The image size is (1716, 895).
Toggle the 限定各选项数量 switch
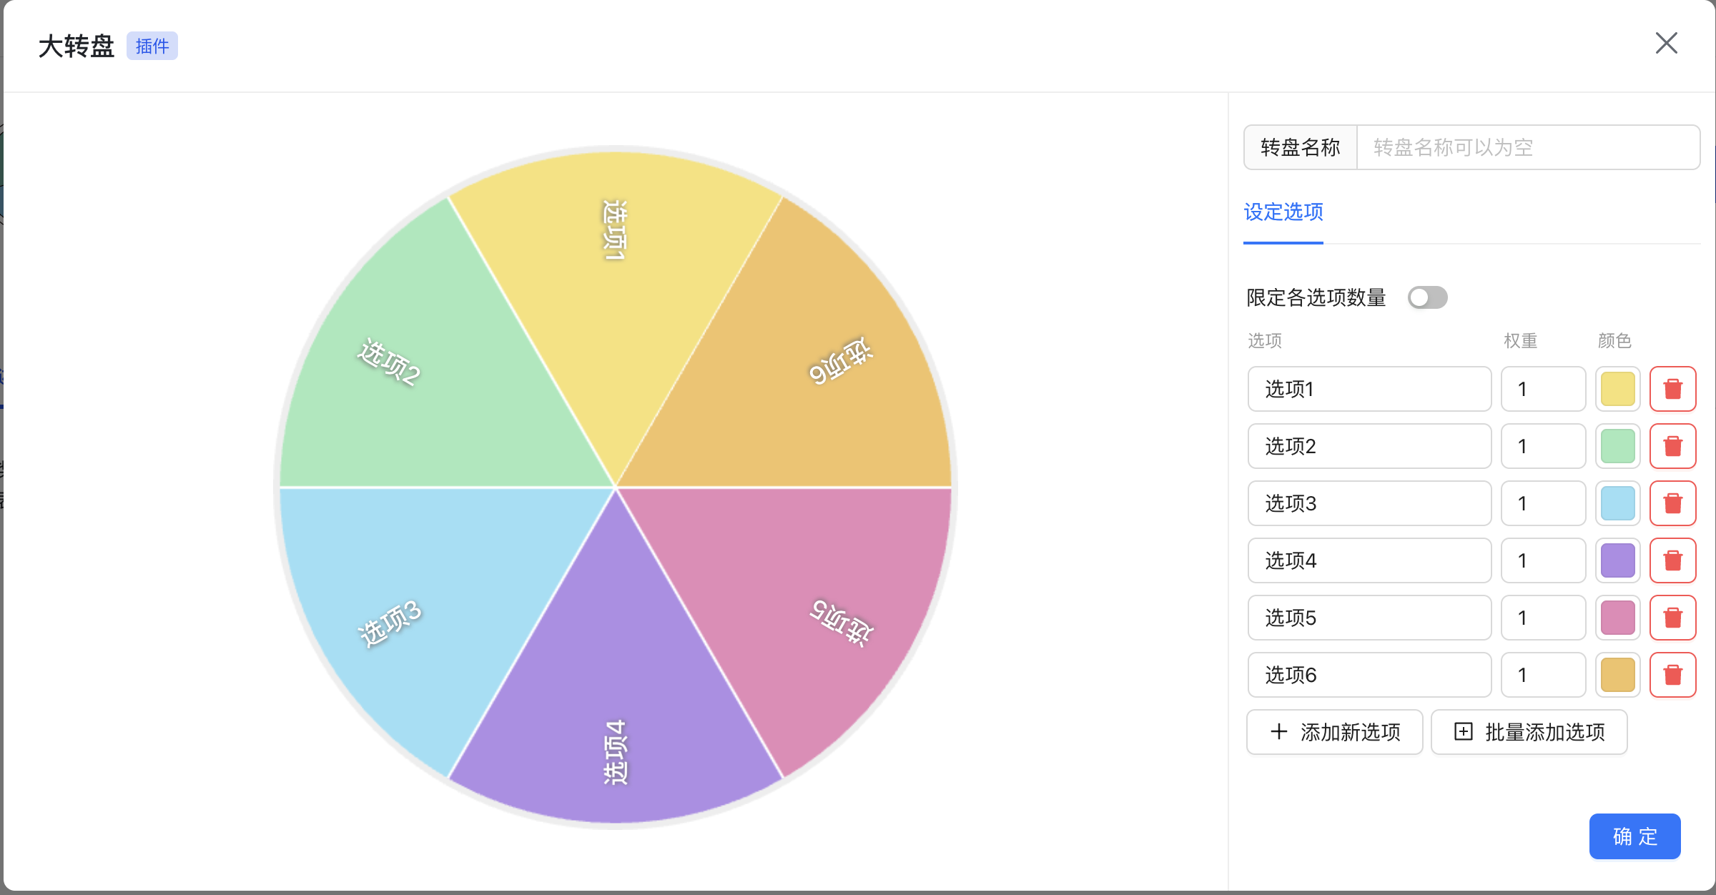point(1427,297)
